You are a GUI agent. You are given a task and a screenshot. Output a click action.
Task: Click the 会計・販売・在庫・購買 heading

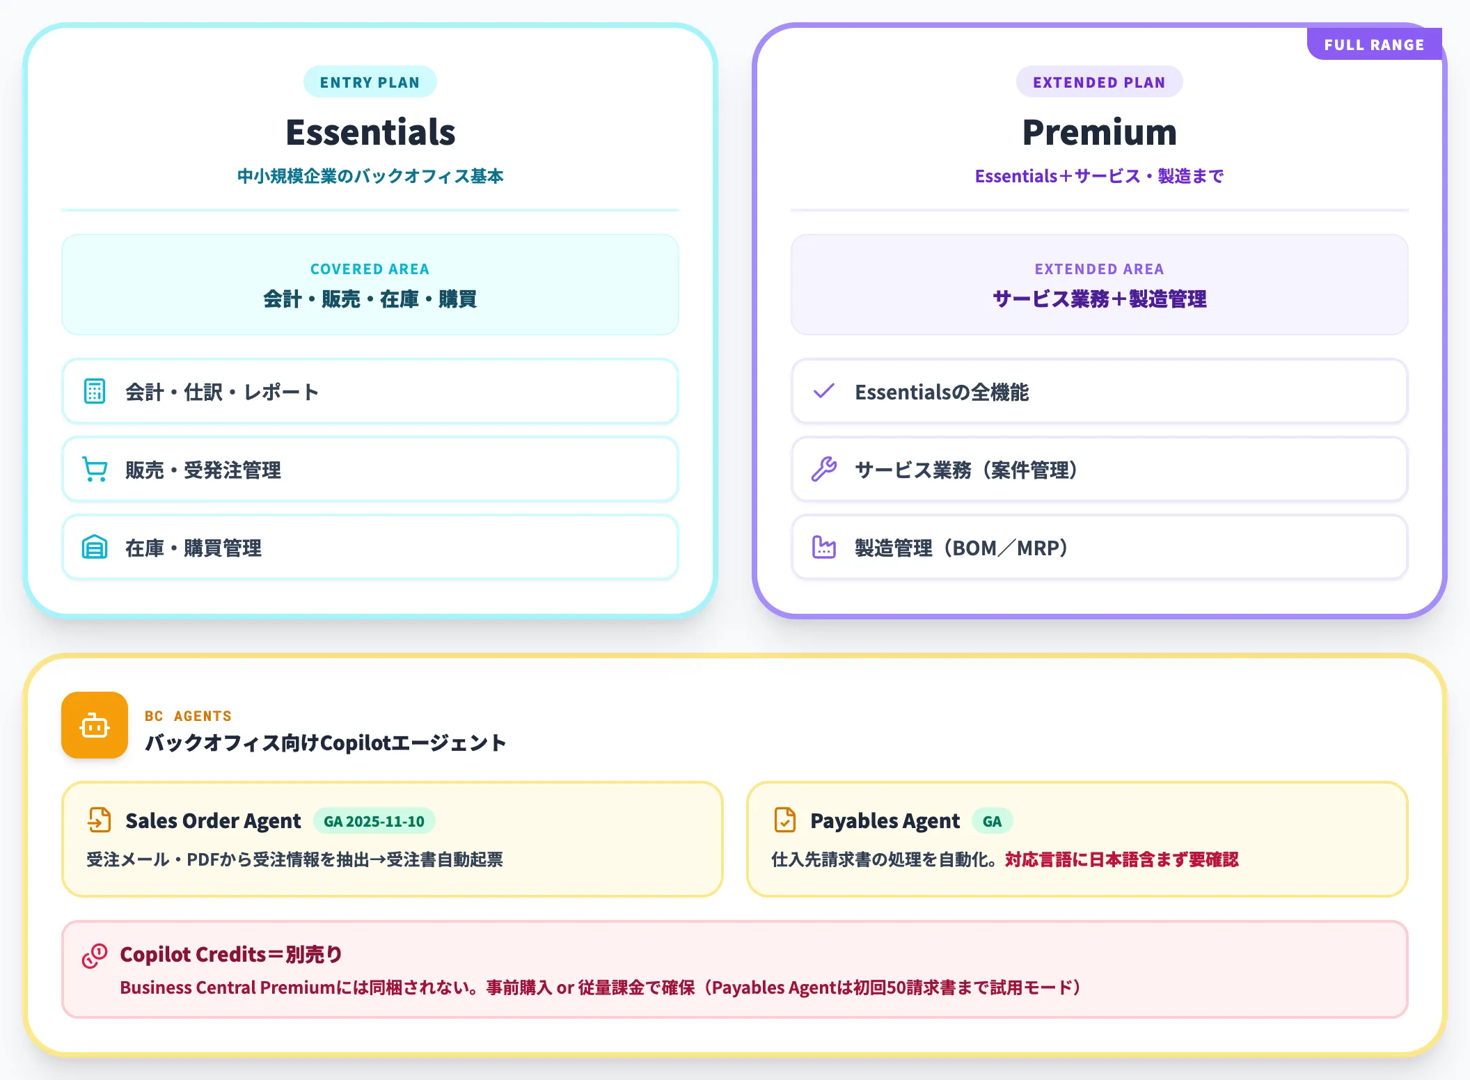(x=370, y=299)
